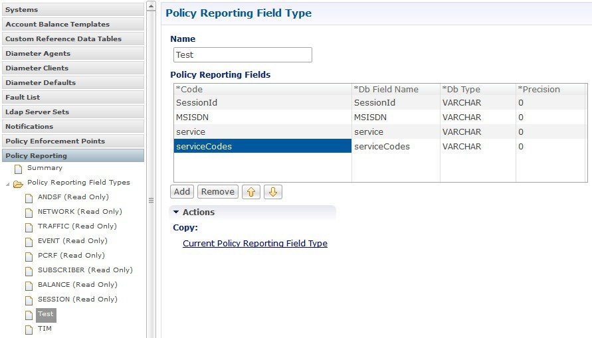This screenshot has height=338, width=592.
Task: Click the PCRF (Read Only) document icon
Action: (x=29, y=256)
